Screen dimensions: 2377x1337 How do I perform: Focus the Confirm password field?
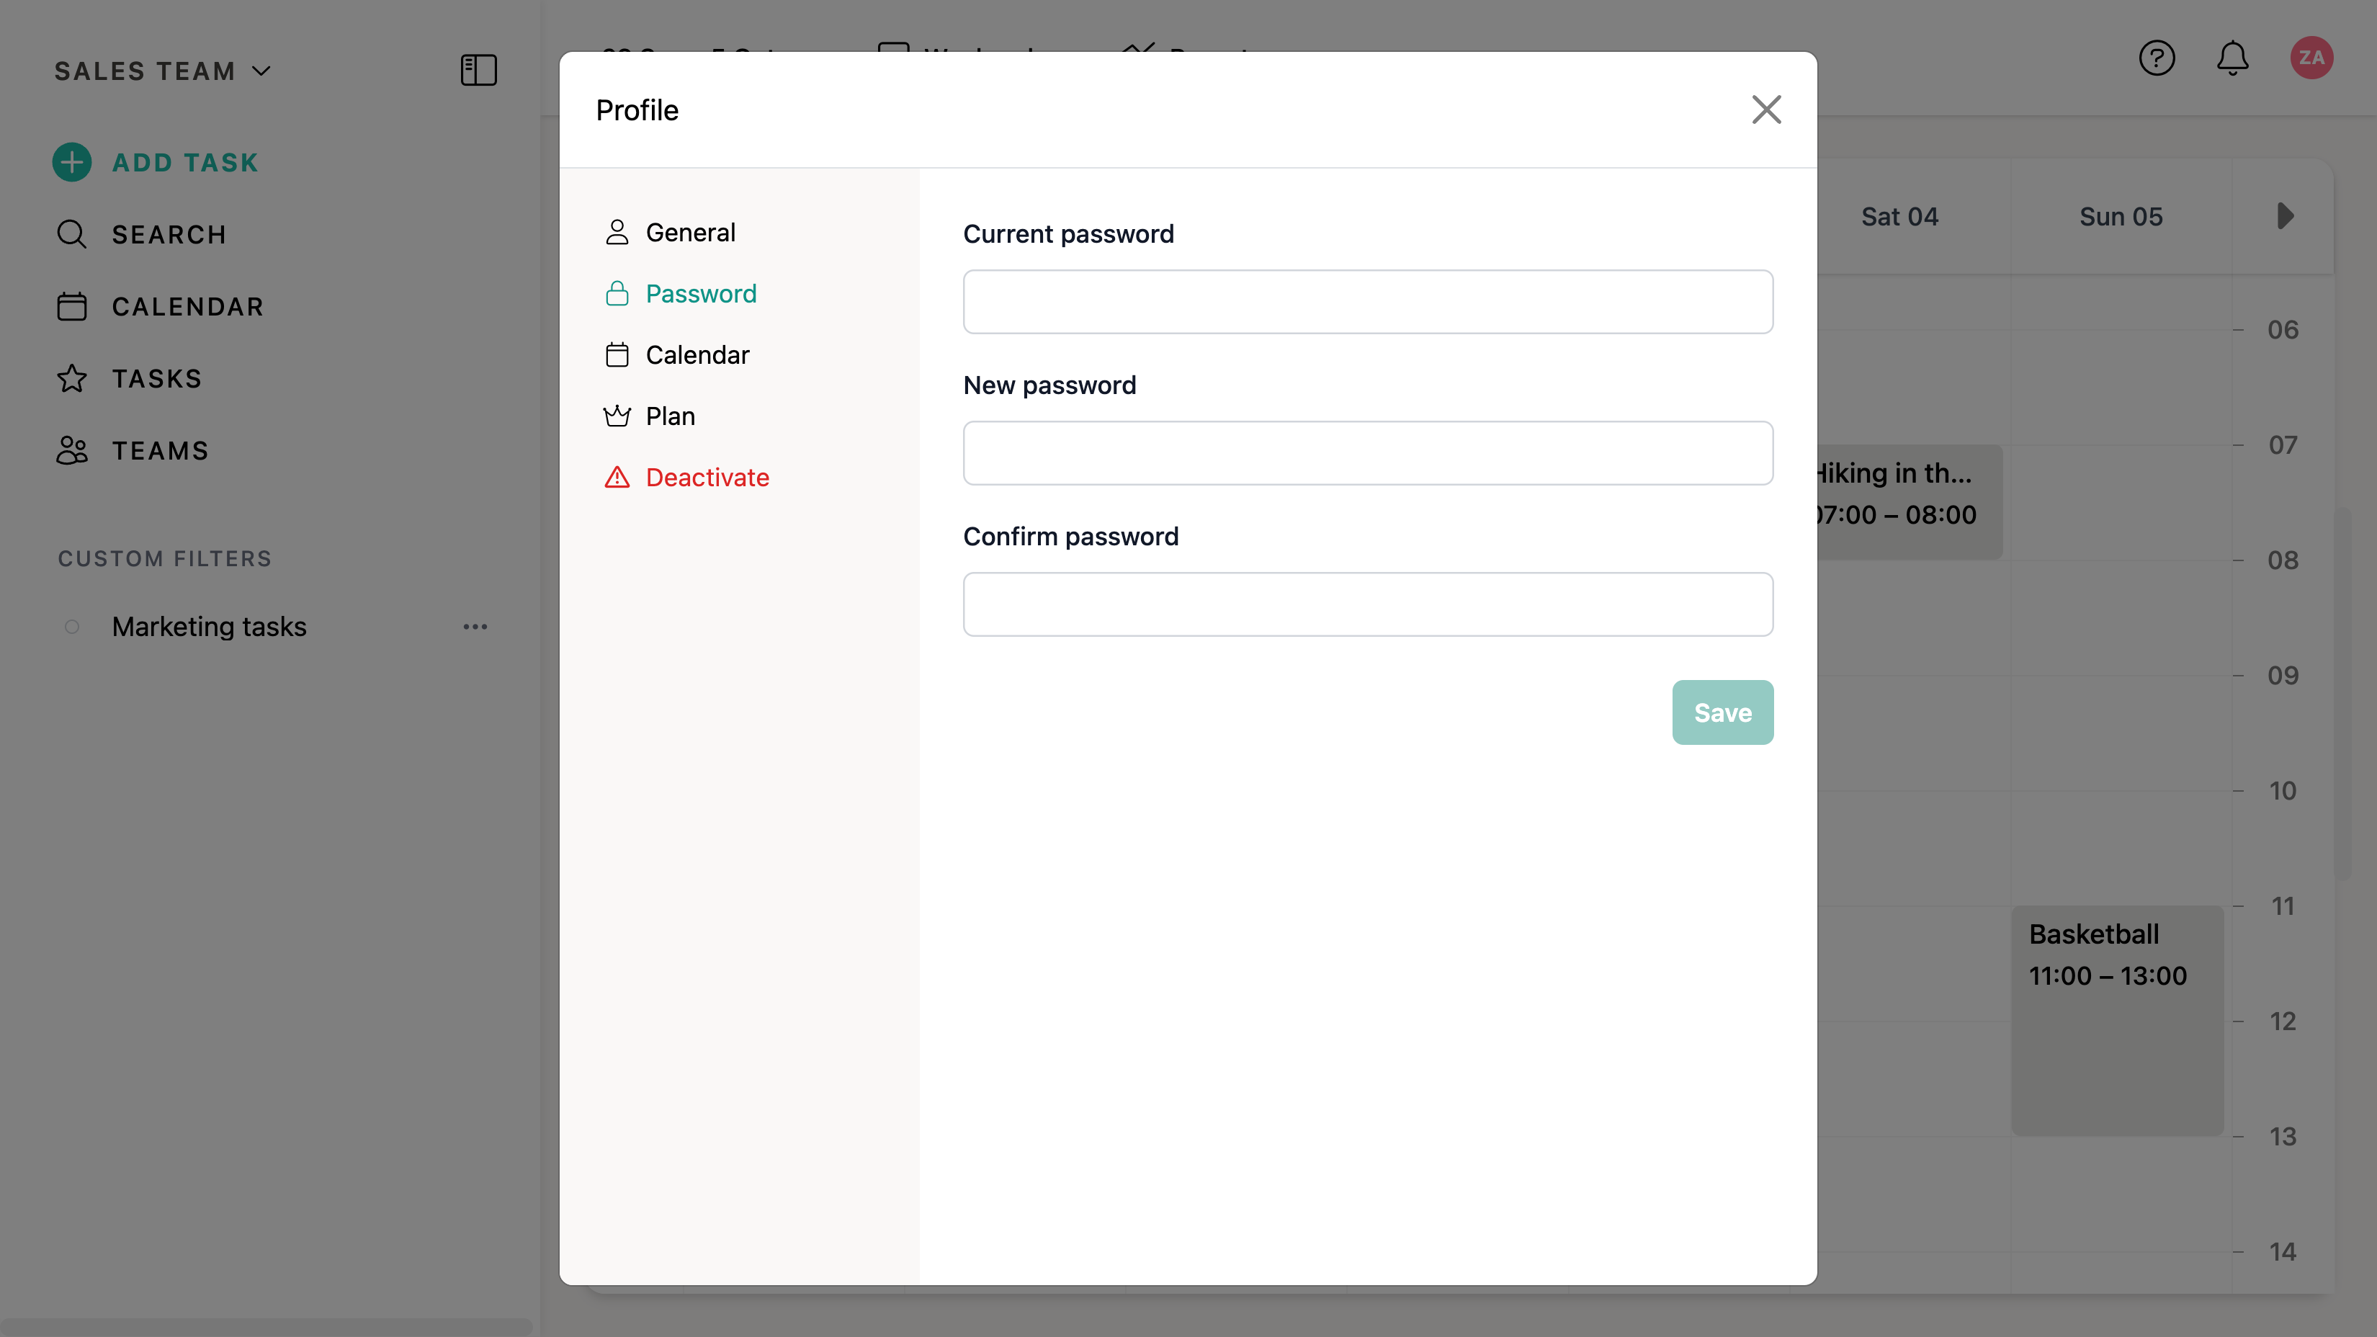click(1368, 604)
